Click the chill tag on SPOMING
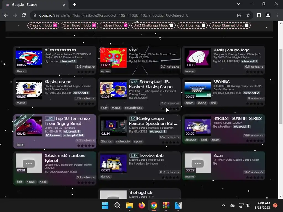This screenshot has width=283, height=212. (x=213, y=103)
